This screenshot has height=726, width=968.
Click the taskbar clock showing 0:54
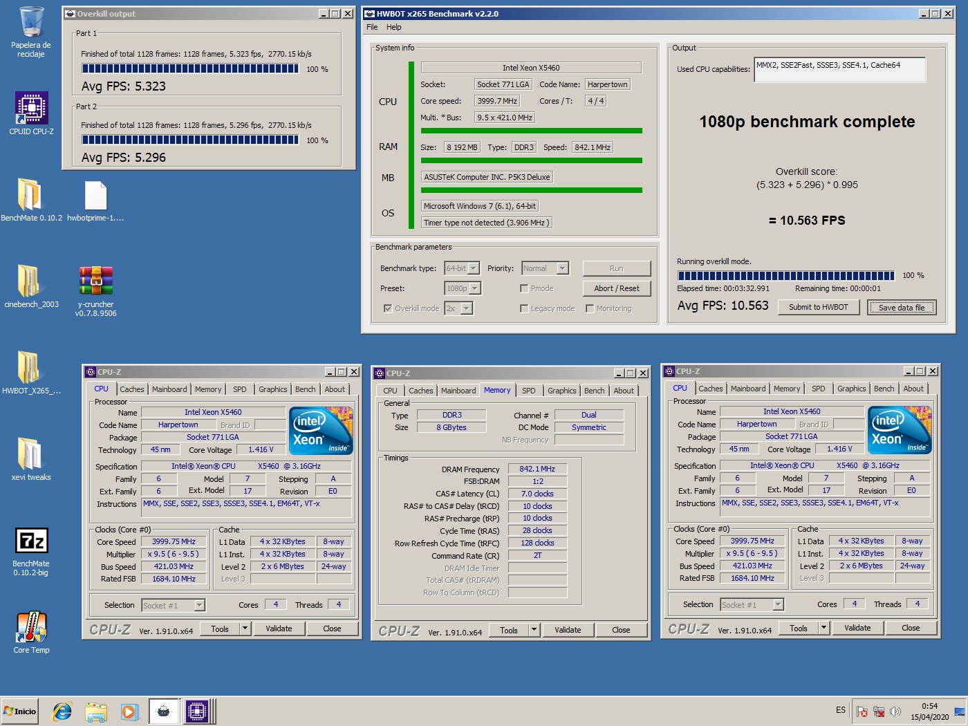929,711
